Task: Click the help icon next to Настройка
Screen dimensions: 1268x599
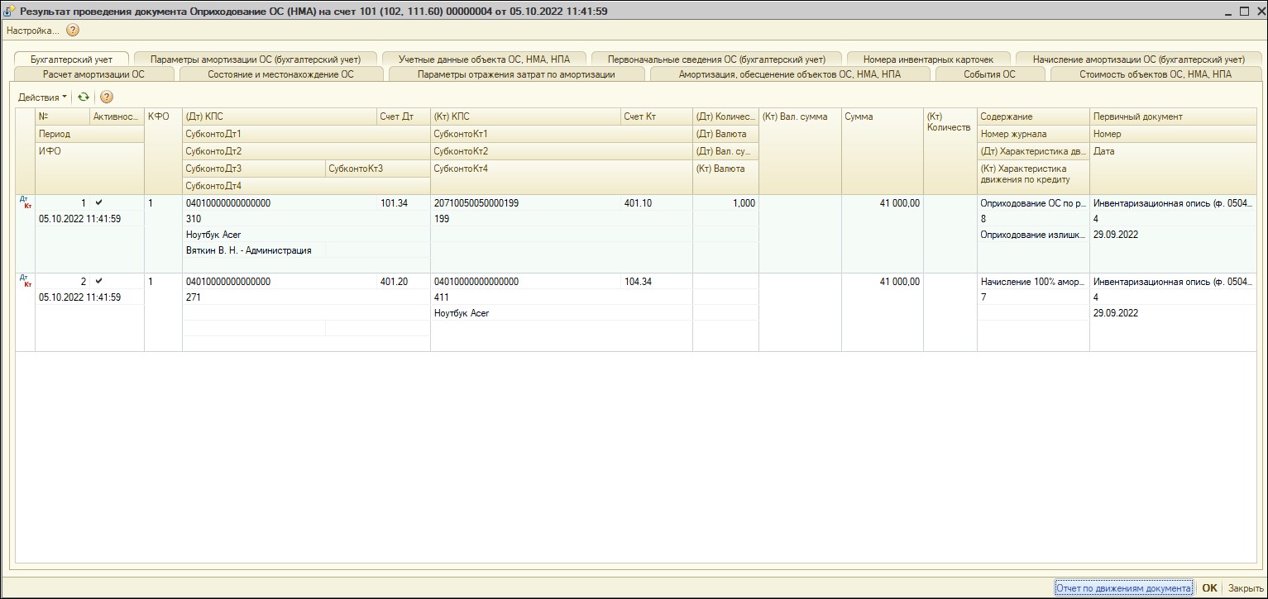Action: pos(73,31)
